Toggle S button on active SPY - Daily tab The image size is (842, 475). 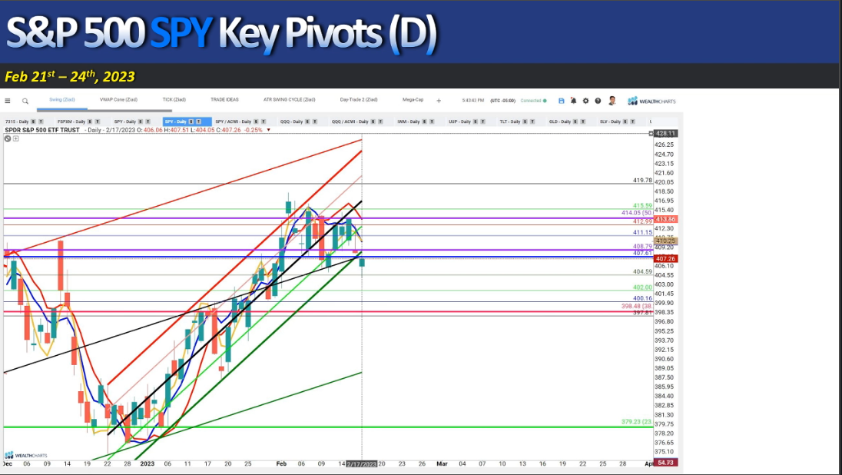[191, 122]
